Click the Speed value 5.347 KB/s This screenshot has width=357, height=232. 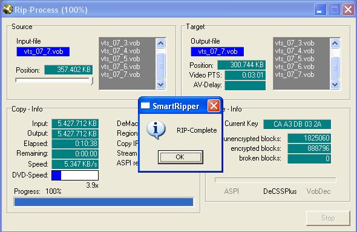(75, 164)
